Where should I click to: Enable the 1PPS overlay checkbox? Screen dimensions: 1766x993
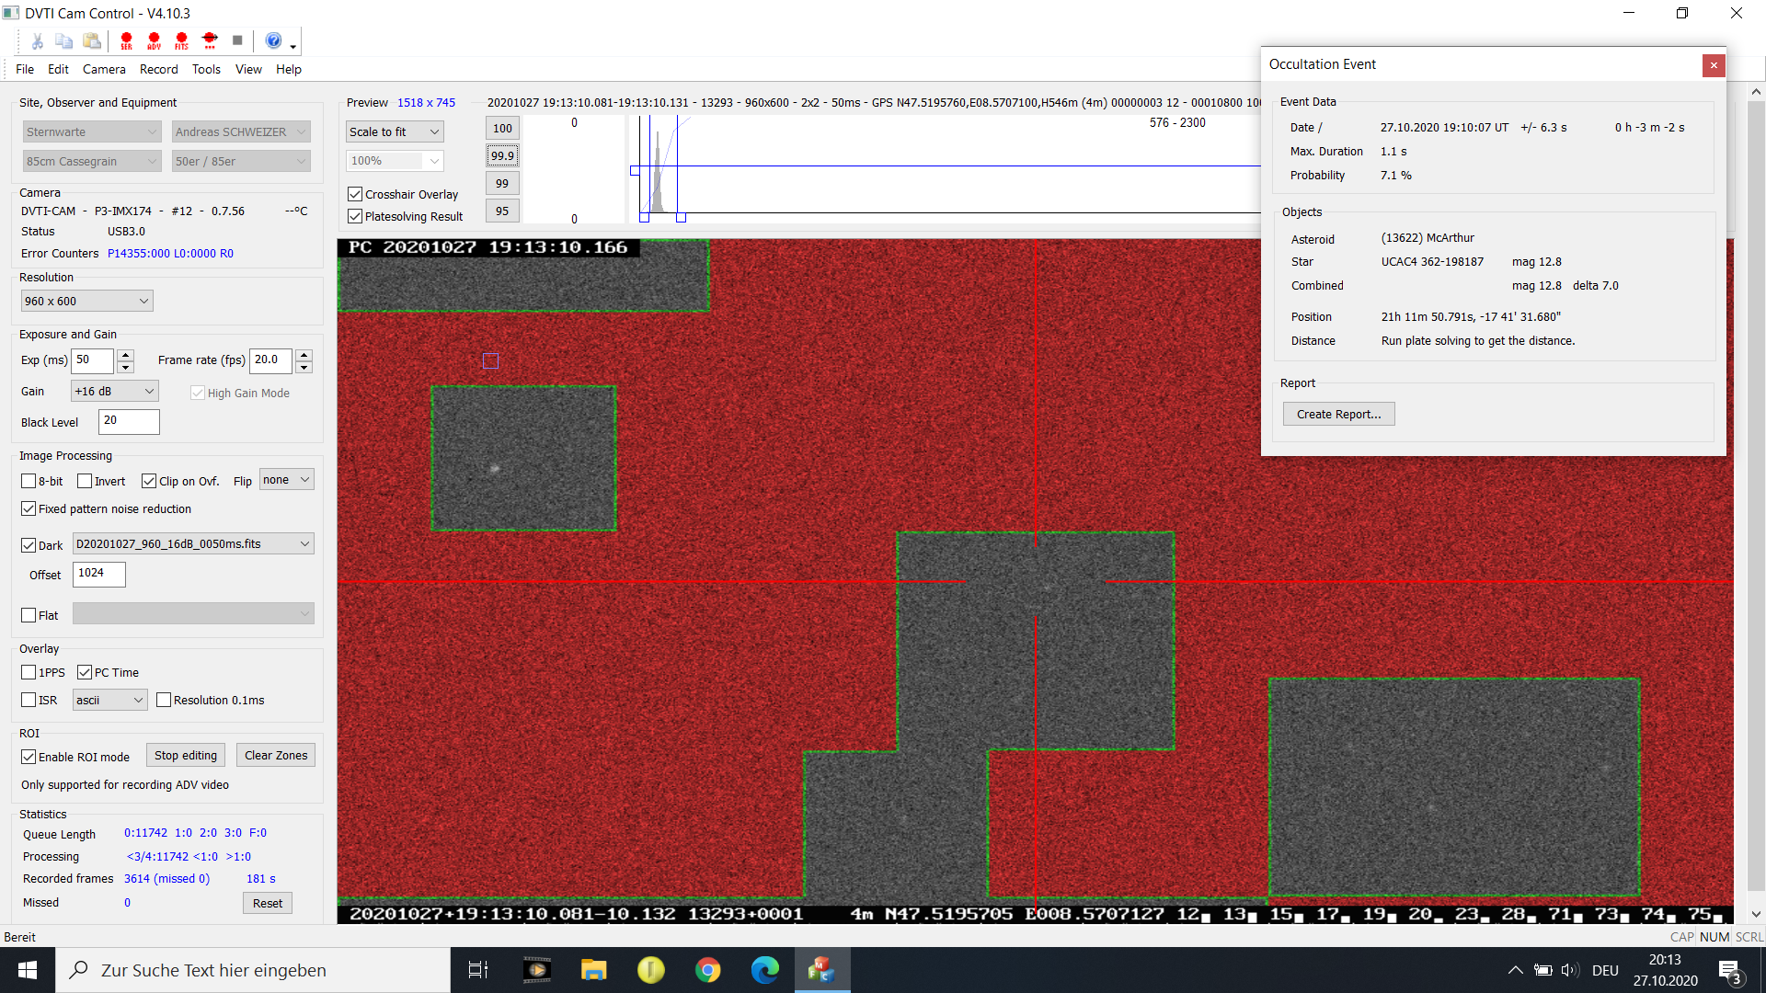[x=29, y=672]
